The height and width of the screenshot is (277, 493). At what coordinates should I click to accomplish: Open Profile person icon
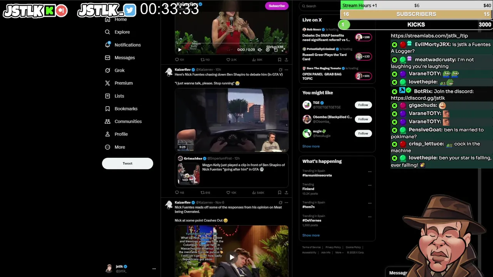point(107,134)
